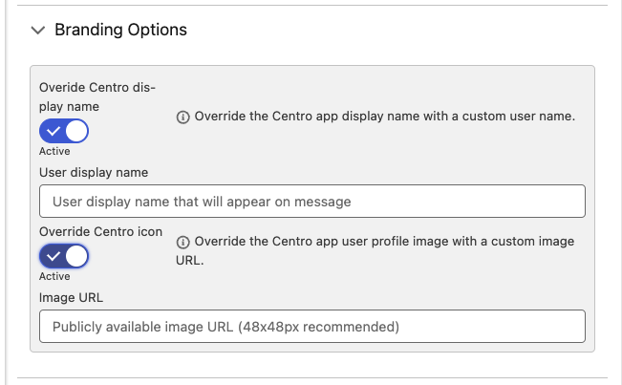Screen dimensions: 622x385
Task: Click the "Override Centro icon" label
Action: tap(100, 231)
